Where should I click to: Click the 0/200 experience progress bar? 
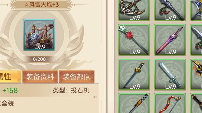pyautogui.click(x=39, y=59)
